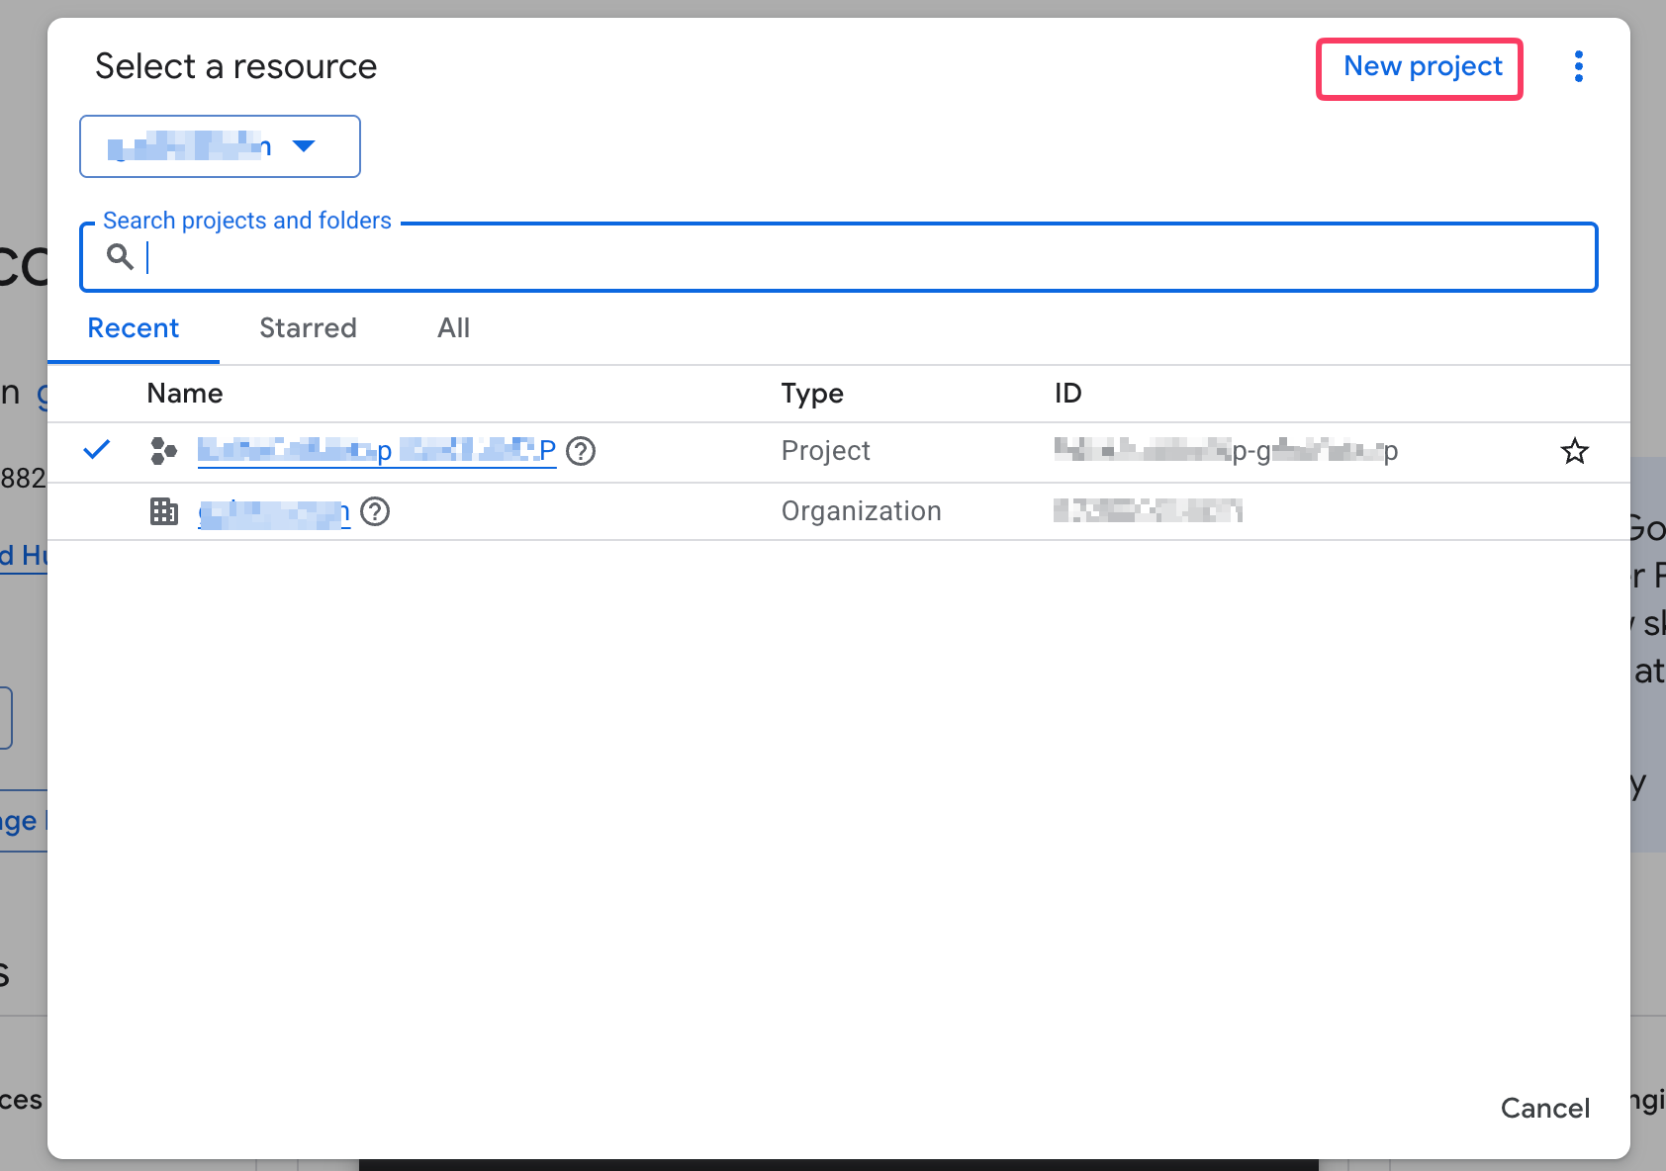Cancel the Select a resource dialog
This screenshot has height=1171, width=1666.
point(1544,1108)
